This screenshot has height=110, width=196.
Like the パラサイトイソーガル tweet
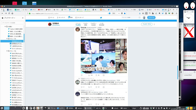coord(96,87)
